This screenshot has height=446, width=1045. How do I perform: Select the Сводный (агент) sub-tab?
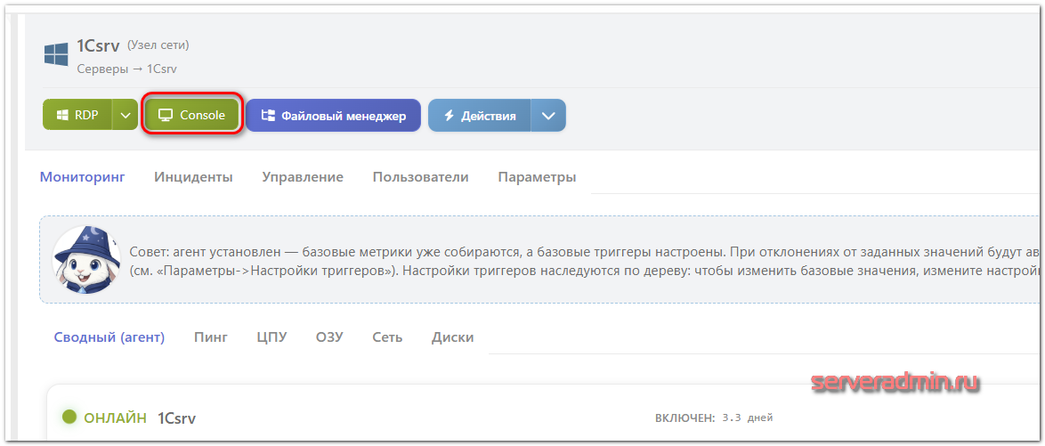[x=109, y=337]
